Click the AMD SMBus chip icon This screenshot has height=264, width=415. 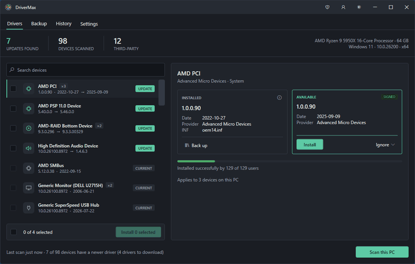(x=29, y=168)
